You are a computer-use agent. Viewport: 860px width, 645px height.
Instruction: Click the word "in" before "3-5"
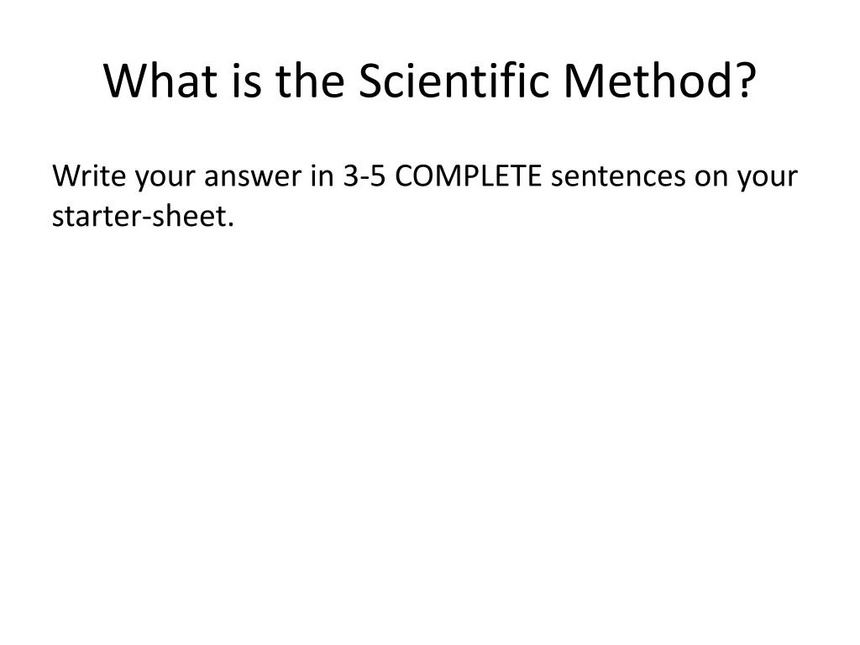tap(322, 176)
